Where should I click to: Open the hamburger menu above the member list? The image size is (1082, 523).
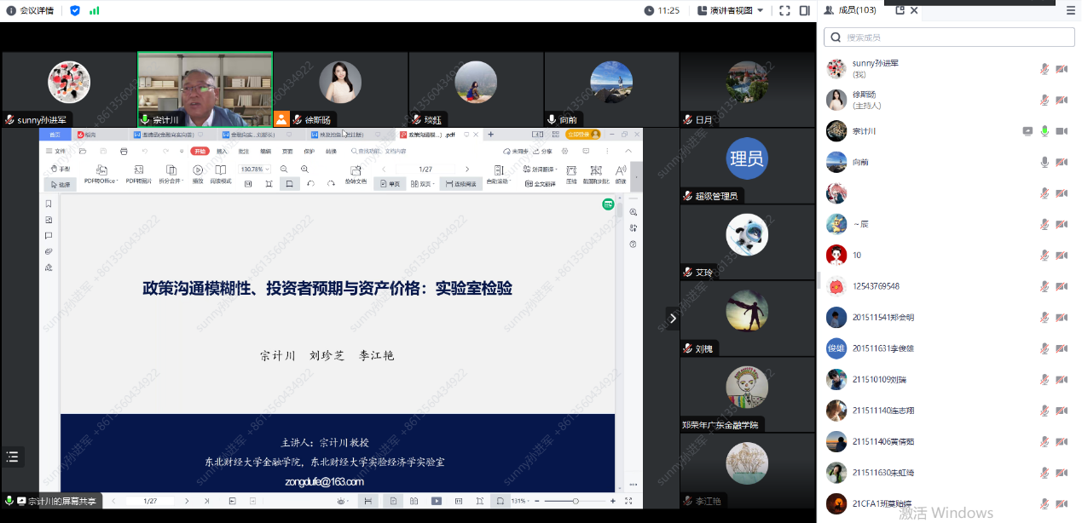coord(1071,10)
